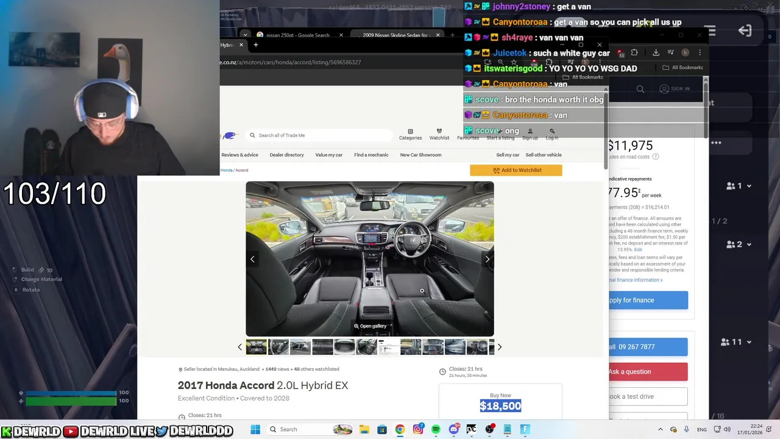780x439 pixels.
Task: Open Chrome tab search dropdown
Action: click(x=245, y=35)
